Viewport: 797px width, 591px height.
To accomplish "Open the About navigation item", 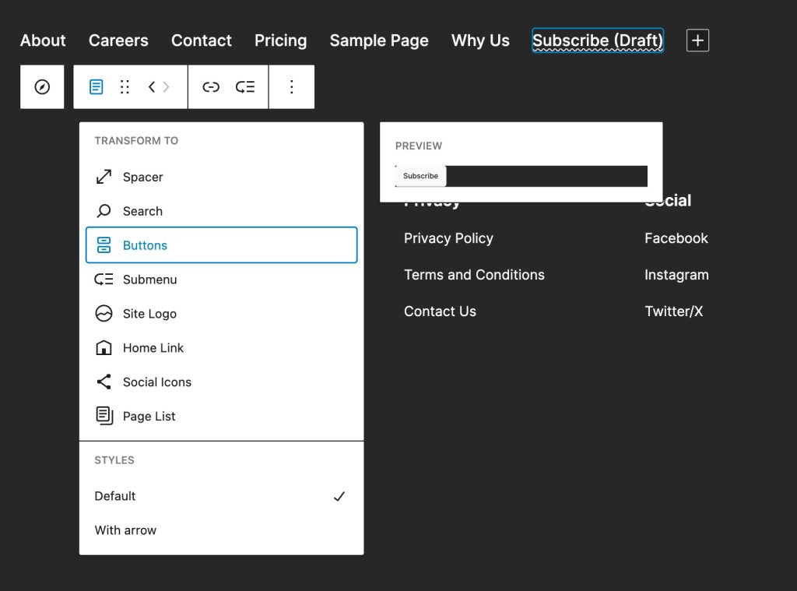I will click(42, 40).
